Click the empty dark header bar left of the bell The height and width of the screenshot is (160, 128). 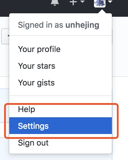point(25,7)
